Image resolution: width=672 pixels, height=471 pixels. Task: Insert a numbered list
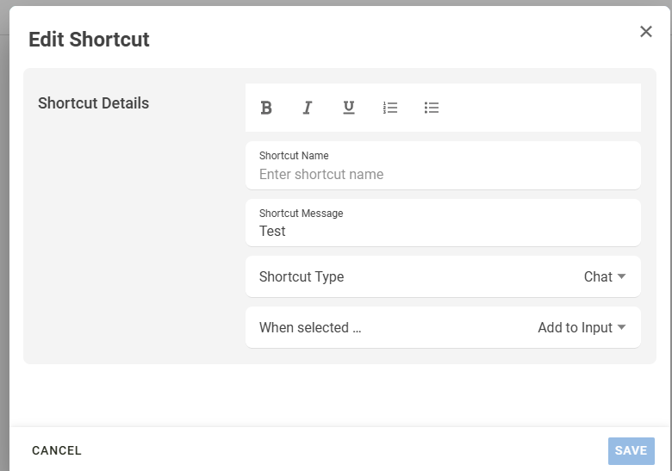tap(390, 108)
